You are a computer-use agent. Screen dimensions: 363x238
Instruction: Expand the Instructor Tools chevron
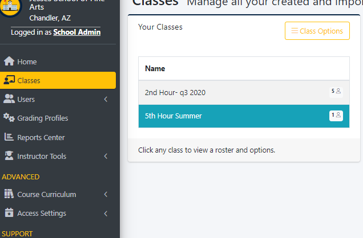coord(106,156)
